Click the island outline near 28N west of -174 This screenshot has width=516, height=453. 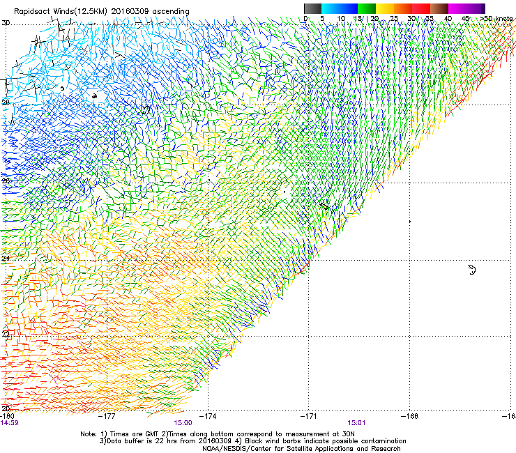coord(146,109)
